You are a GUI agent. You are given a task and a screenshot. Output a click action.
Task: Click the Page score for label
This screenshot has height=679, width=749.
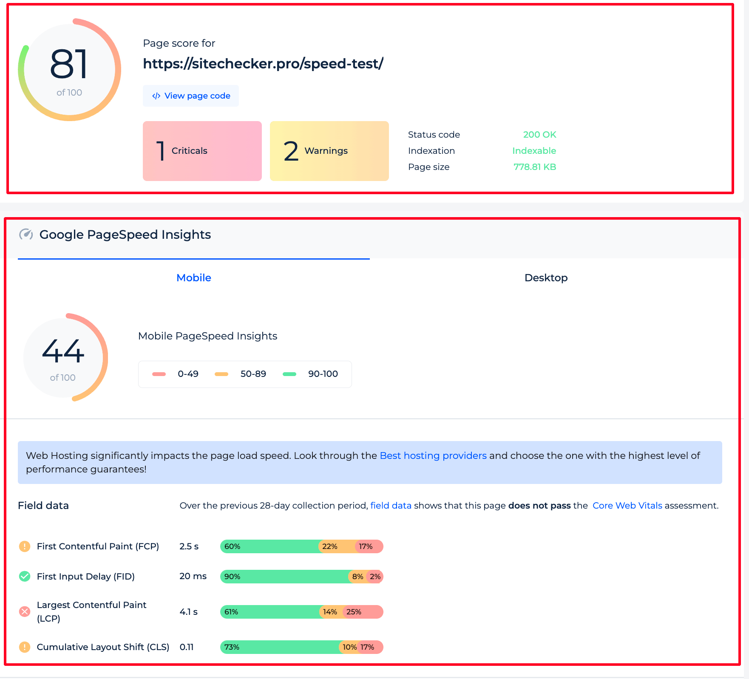coord(179,43)
